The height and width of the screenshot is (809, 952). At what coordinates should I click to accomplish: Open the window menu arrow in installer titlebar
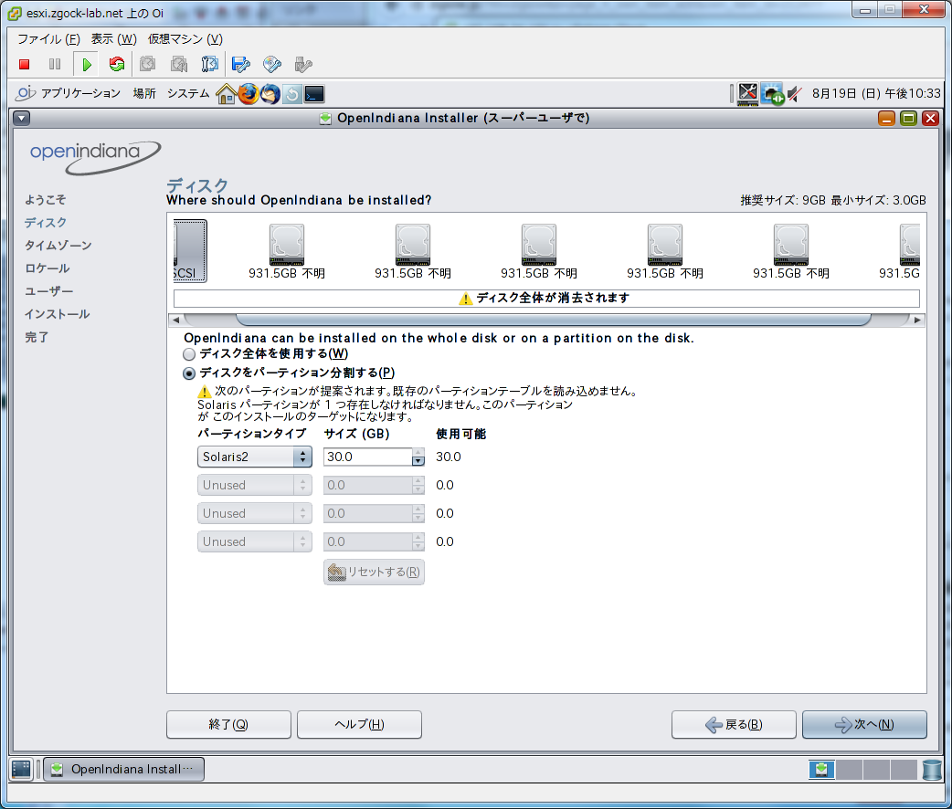click(21, 118)
